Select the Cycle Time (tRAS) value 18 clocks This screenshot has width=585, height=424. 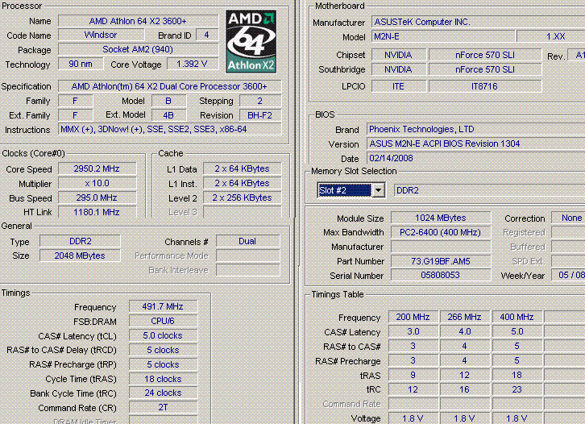click(163, 379)
